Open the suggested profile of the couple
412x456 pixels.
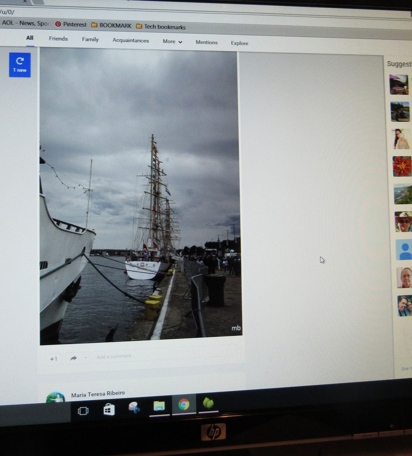click(x=405, y=306)
